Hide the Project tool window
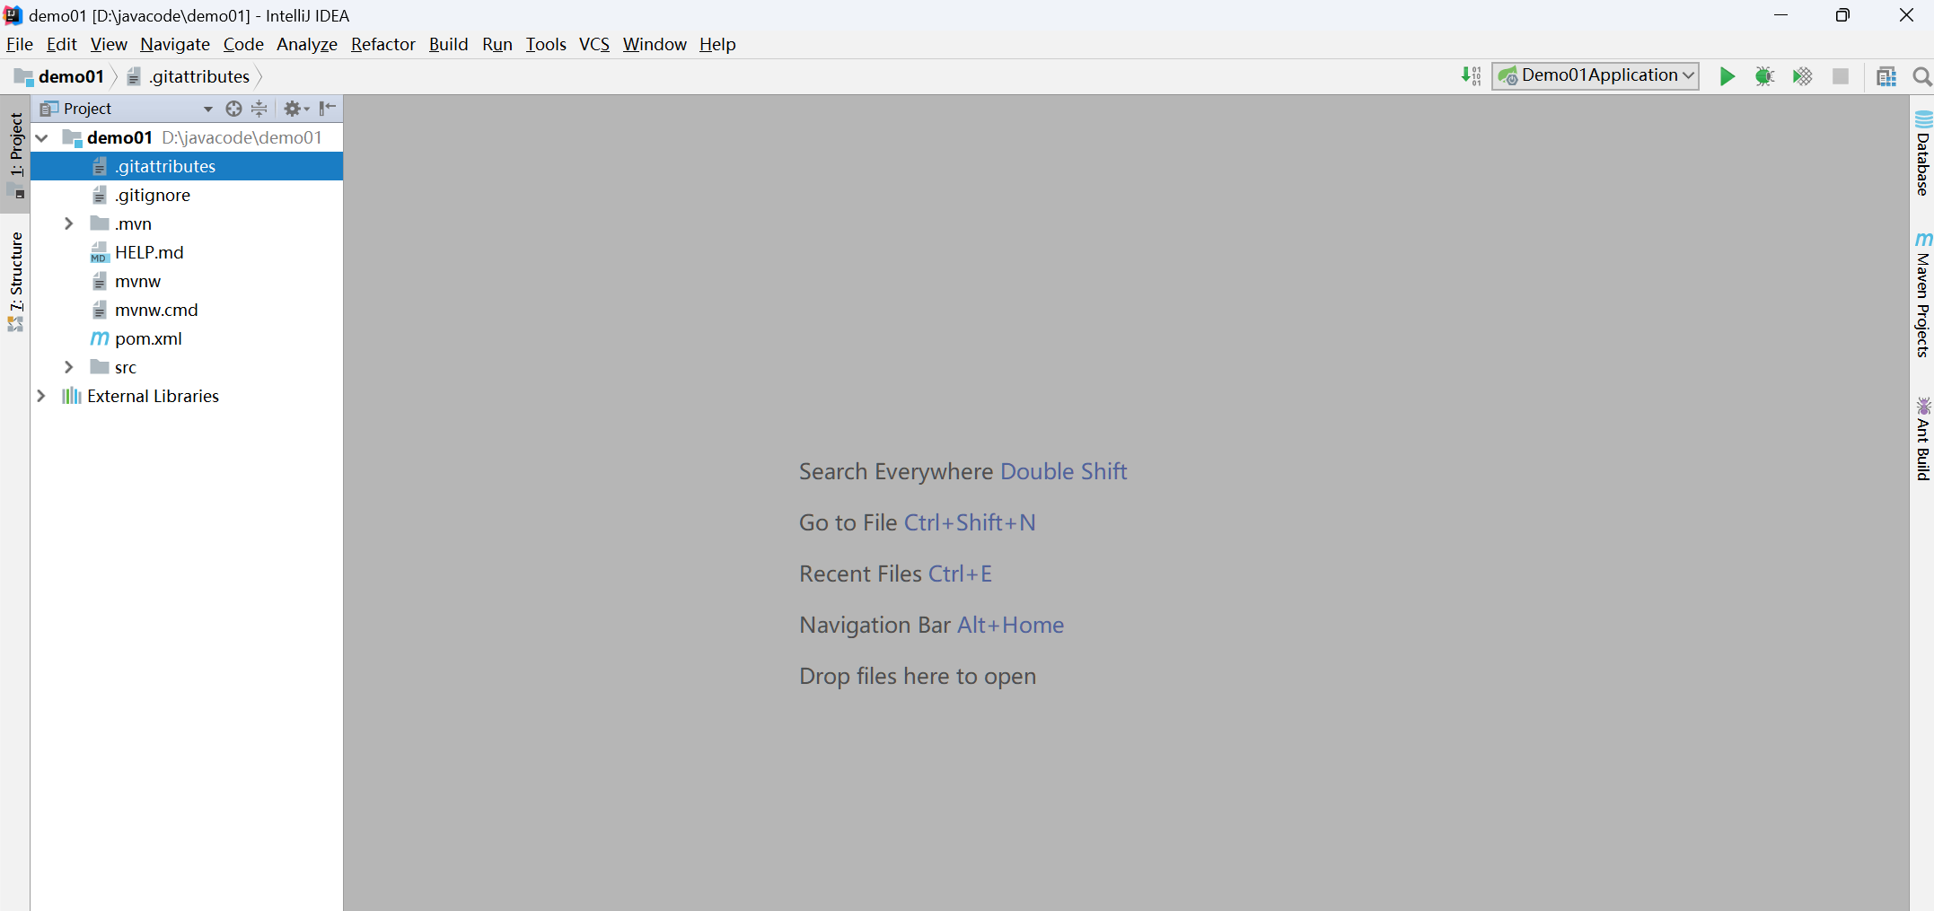The image size is (1934, 911). pos(328,109)
